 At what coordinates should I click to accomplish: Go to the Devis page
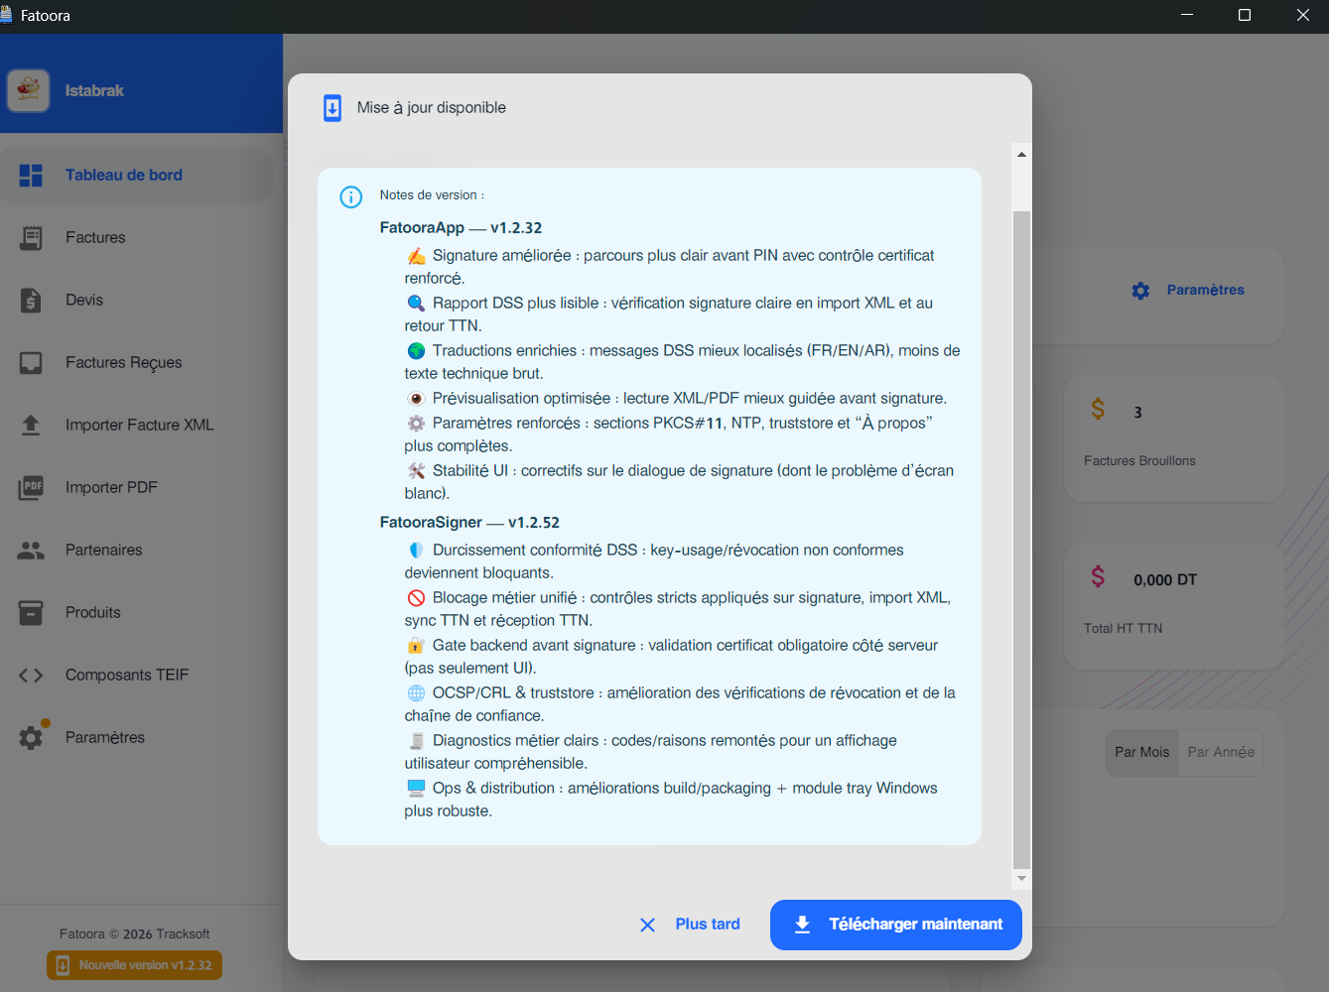click(137, 301)
